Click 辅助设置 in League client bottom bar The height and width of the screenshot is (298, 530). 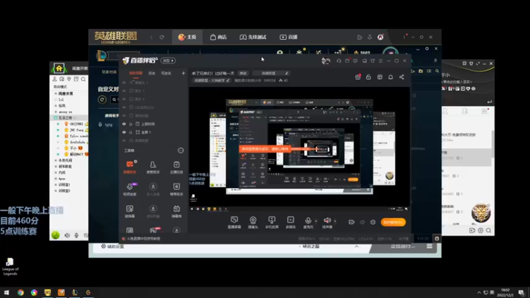pyautogui.click(x=113, y=246)
